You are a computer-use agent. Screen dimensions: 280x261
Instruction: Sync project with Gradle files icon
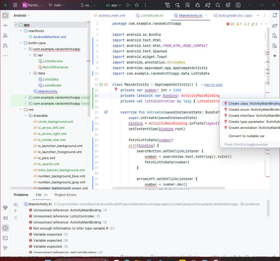click(x=208, y=5)
